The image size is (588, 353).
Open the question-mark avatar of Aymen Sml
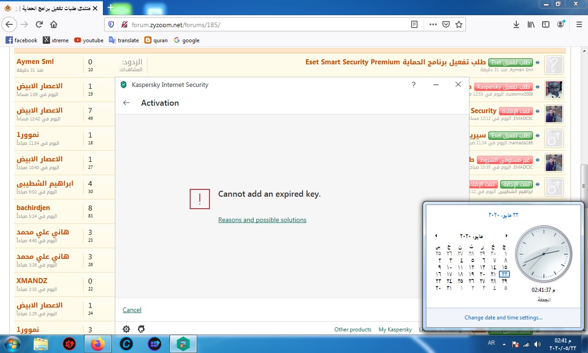[x=554, y=65]
